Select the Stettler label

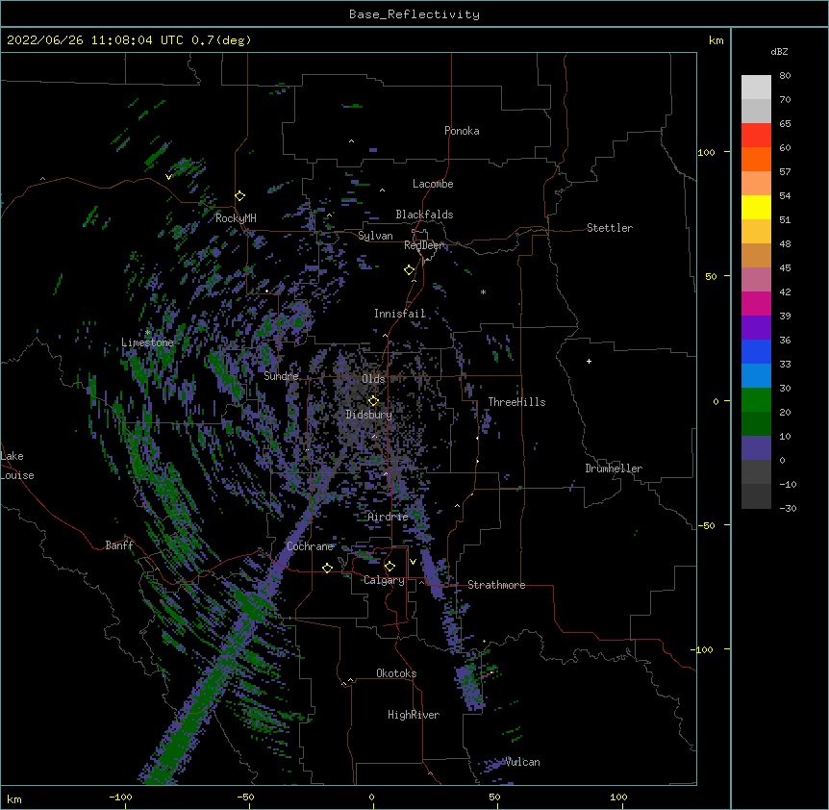click(x=610, y=228)
